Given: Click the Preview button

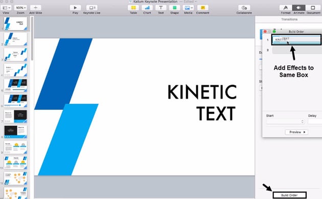Looking at the screenshot, I should [x=297, y=132].
